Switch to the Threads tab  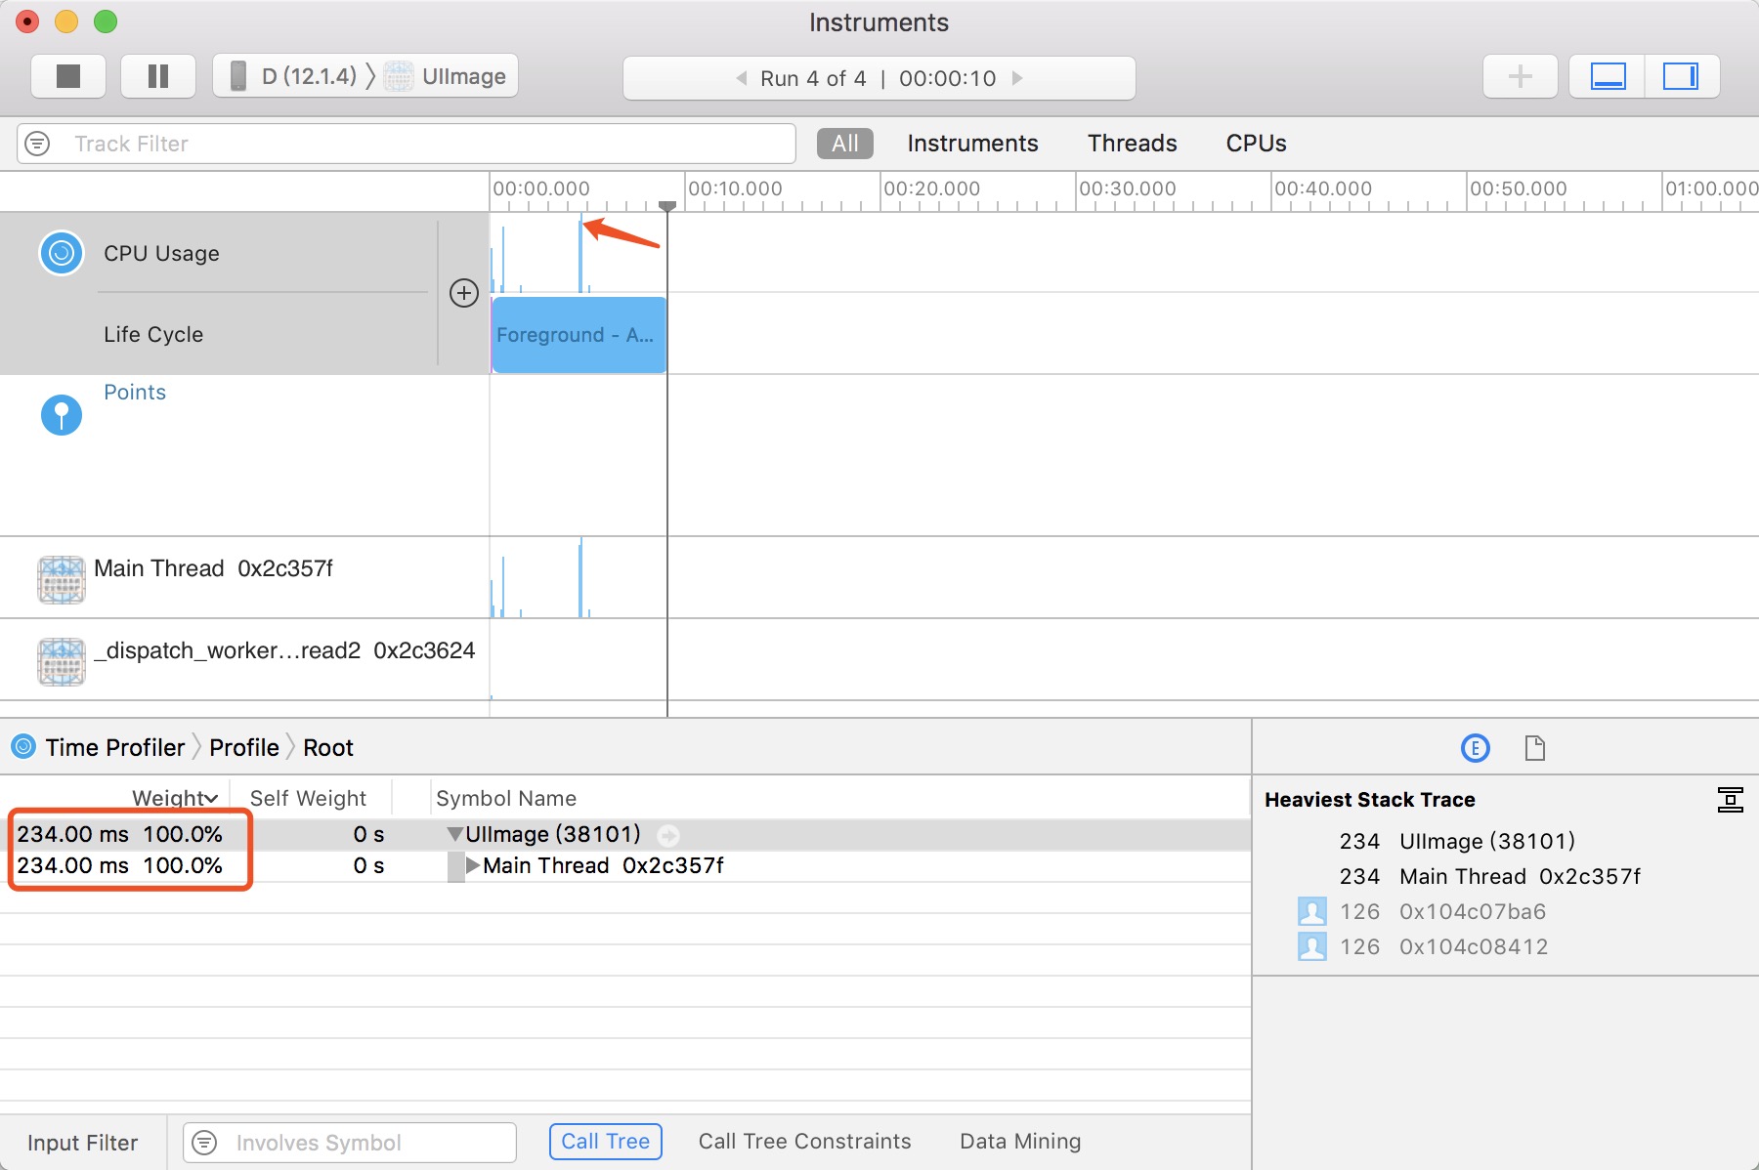[x=1132, y=144]
